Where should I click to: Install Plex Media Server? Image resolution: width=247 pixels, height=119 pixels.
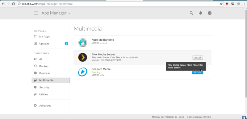point(198,58)
